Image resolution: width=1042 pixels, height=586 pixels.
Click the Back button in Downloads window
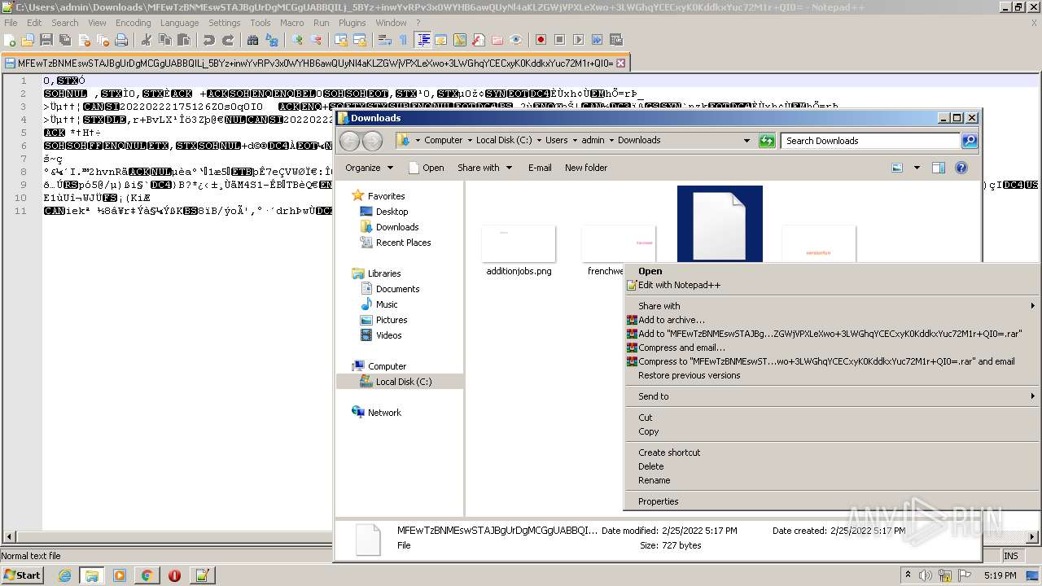[x=350, y=141]
